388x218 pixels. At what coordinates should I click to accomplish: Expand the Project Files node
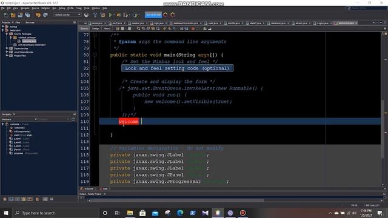coord(7,56)
